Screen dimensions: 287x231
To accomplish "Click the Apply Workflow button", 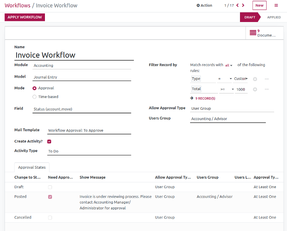I will [x=25, y=17].
